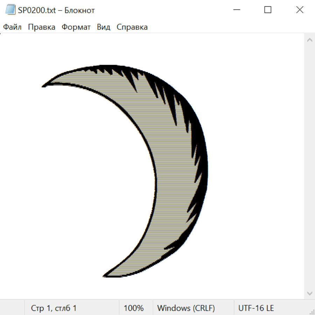315x315 pixels.
Task: Click the Стр 1, стлб 1 position indicator
Action: 54,308
